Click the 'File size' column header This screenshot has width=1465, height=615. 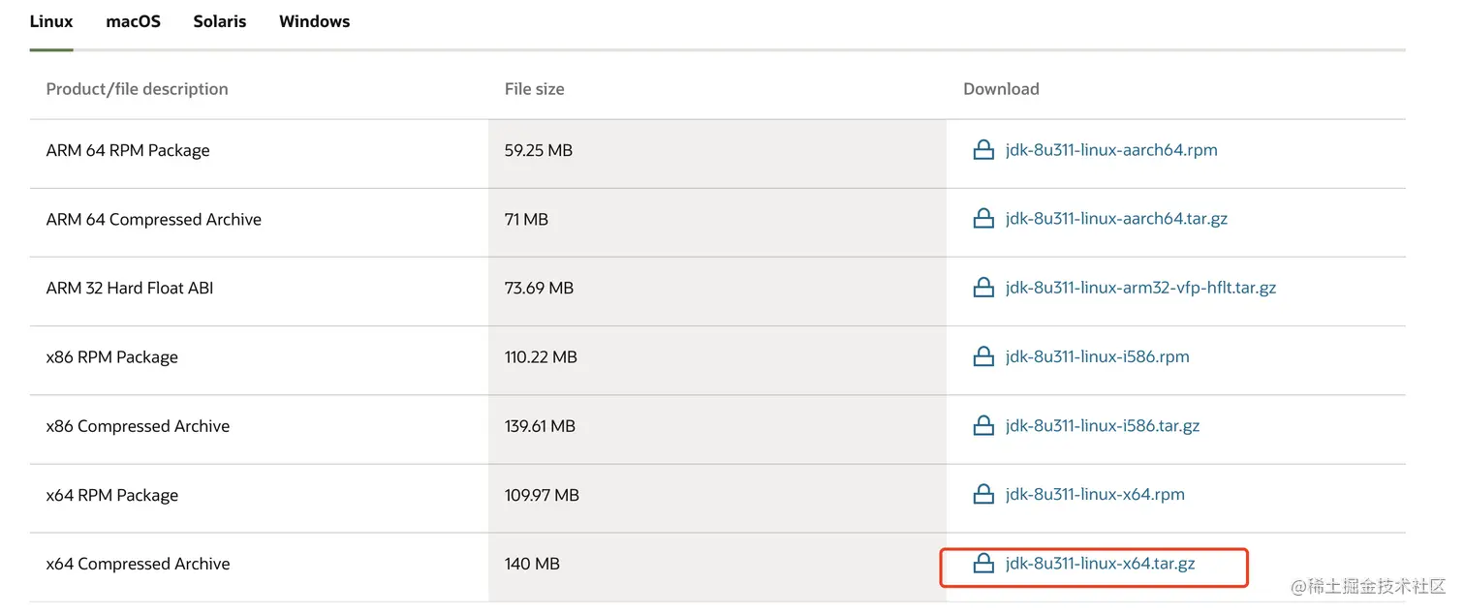tap(535, 88)
